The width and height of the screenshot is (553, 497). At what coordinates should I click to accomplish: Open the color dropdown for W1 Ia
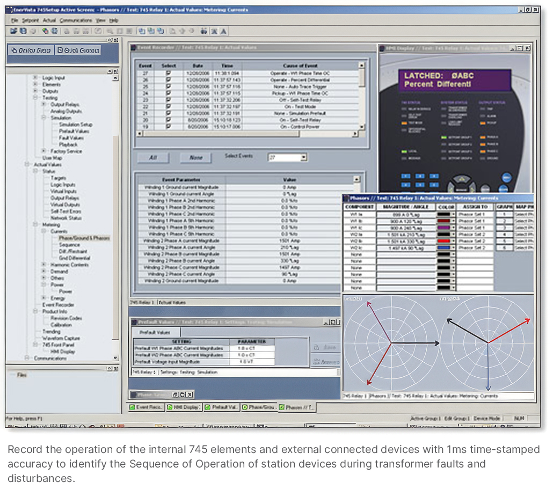[x=453, y=214]
